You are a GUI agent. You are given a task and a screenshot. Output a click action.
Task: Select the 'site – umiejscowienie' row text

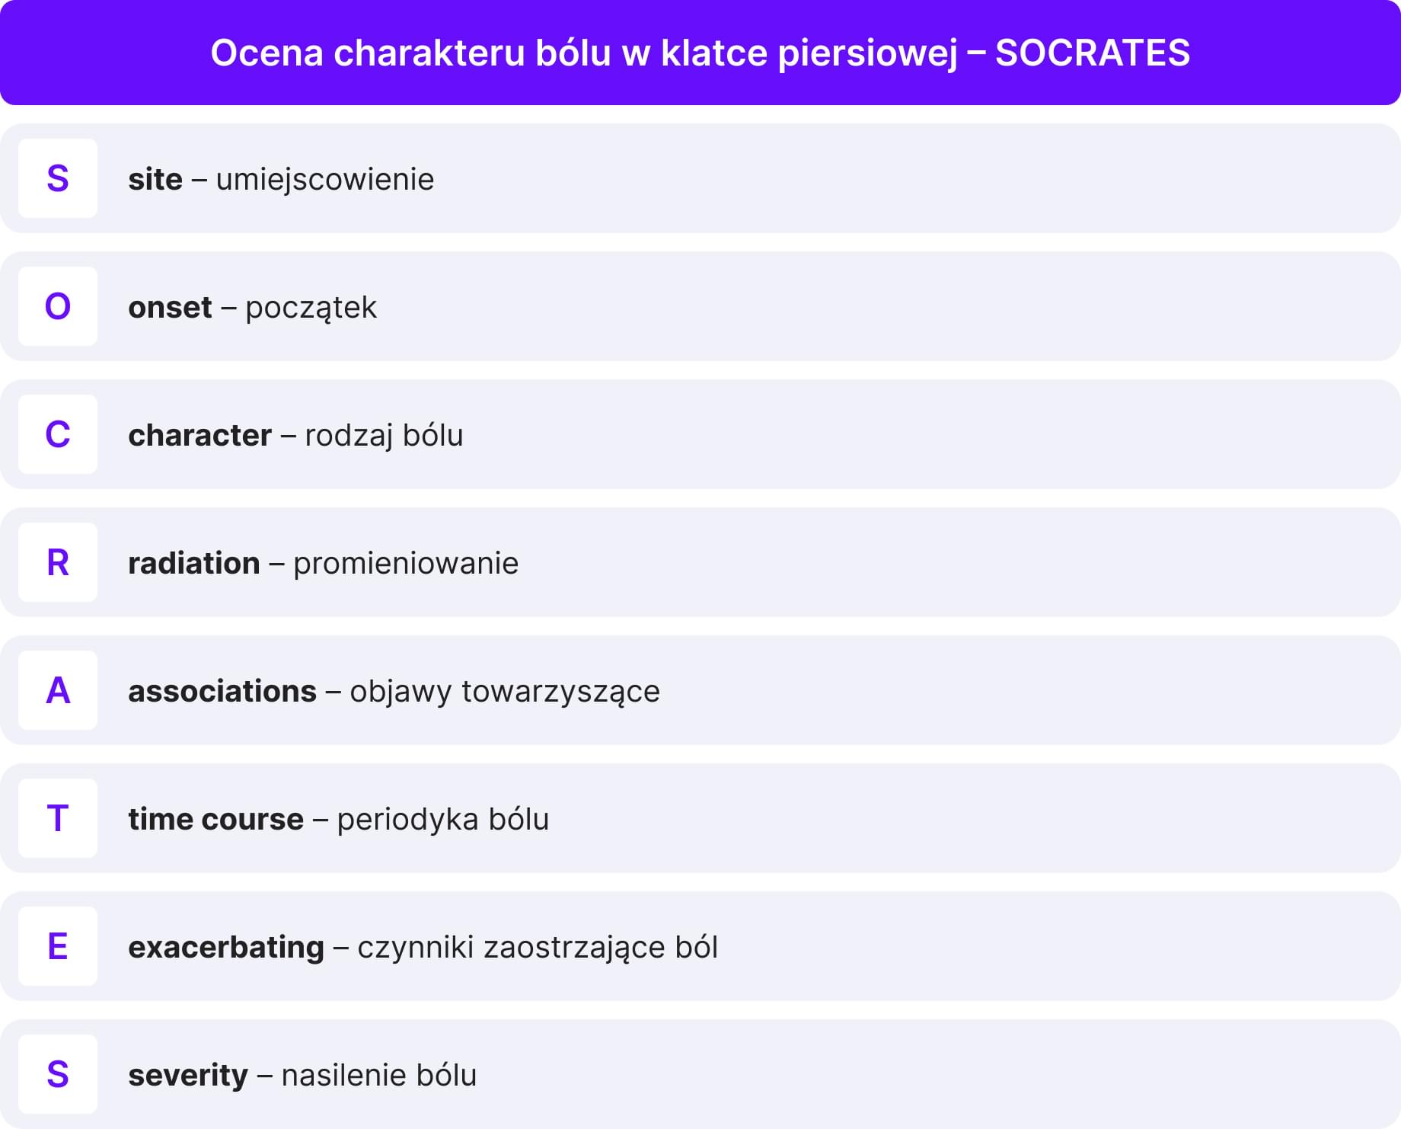[x=281, y=180]
